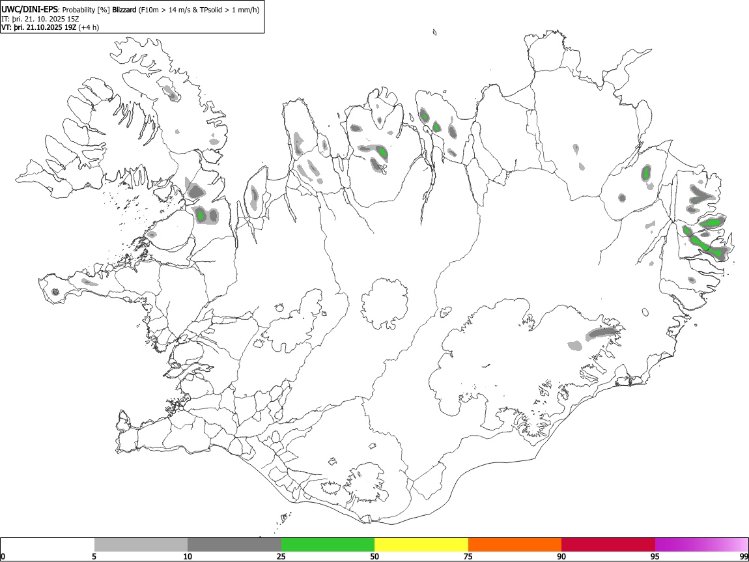Click the legend value '25'
This screenshot has height=562, width=749.
tap(281, 556)
